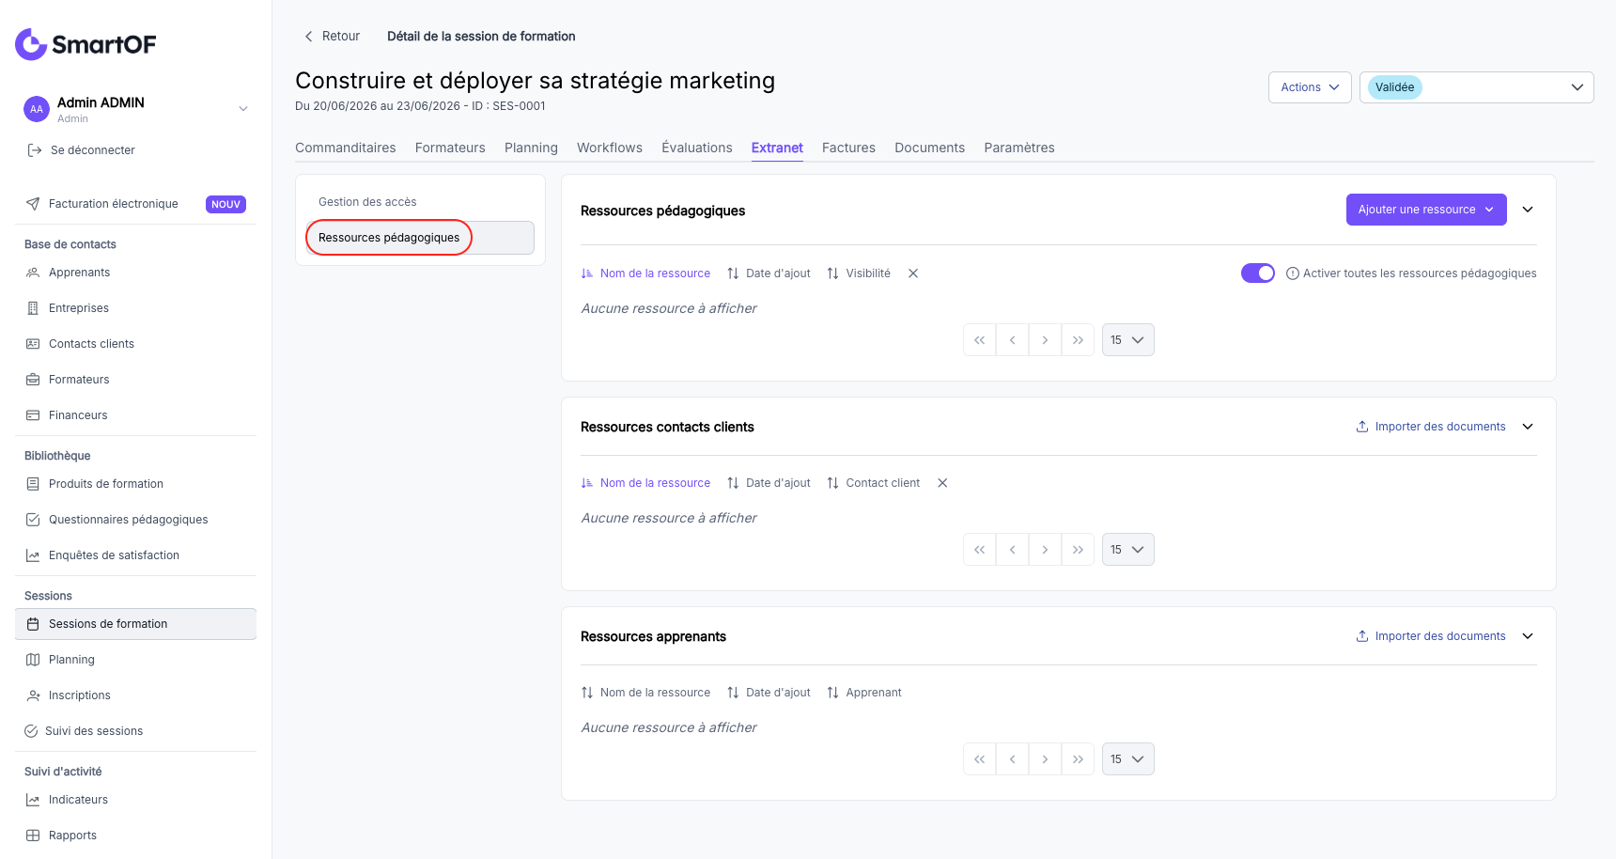
Task: Click the AA user avatar
Action: point(37,109)
